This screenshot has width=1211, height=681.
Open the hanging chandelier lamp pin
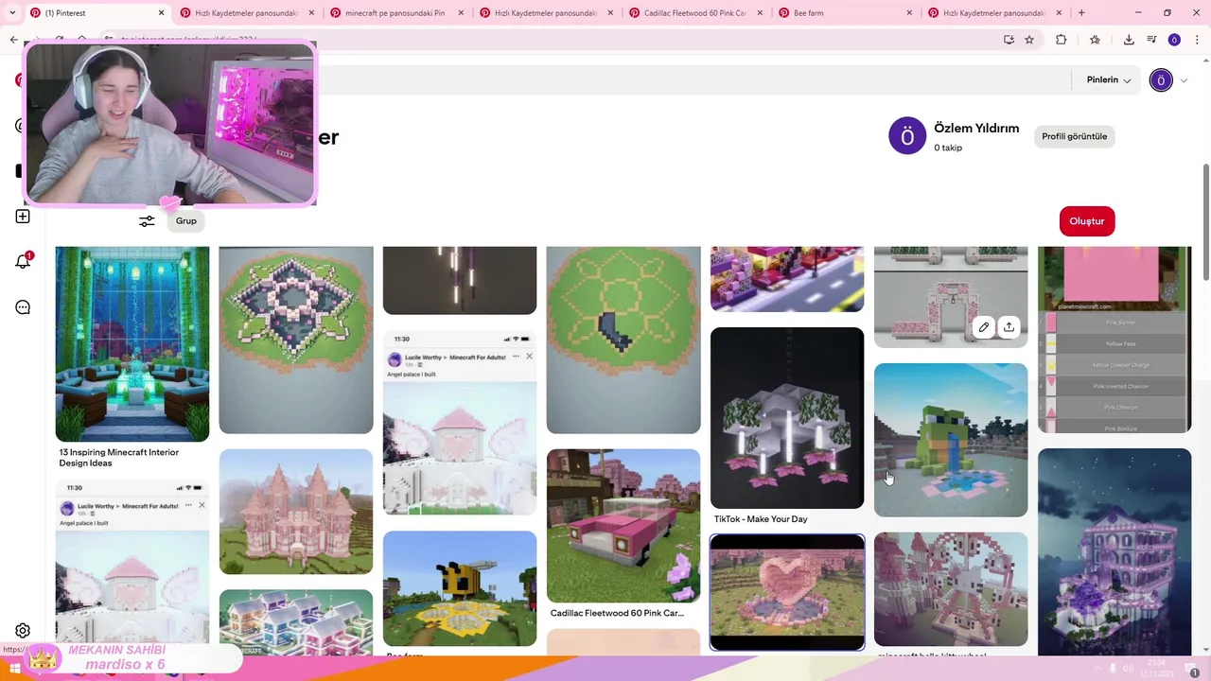tap(787, 418)
